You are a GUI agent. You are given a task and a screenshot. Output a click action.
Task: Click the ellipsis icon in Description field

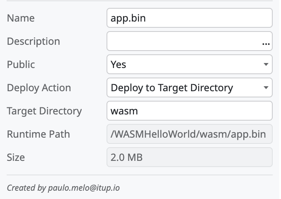tap(265, 42)
